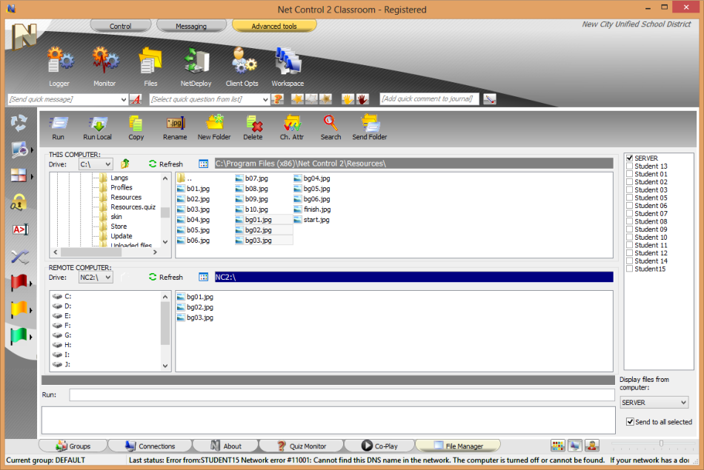This screenshot has width=704, height=470.
Task: Delete the selected file with Delete icon
Action: pyautogui.click(x=253, y=126)
